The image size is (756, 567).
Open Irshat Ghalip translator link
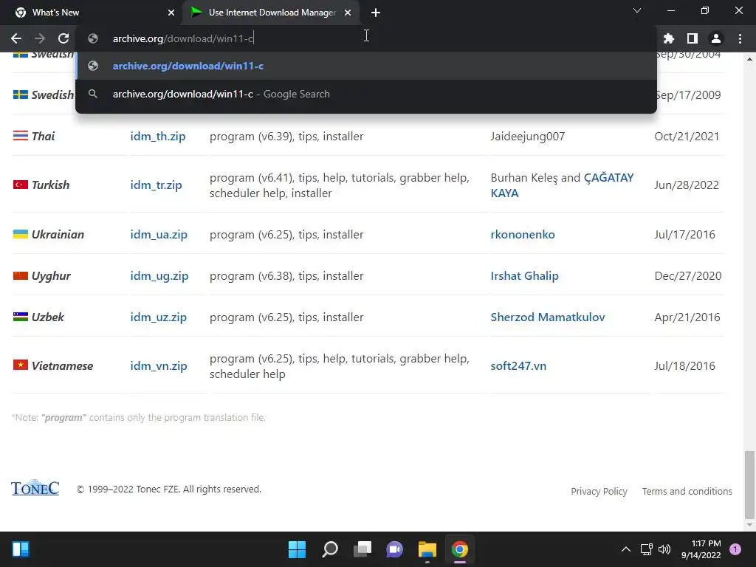pyautogui.click(x=525, y=276)
